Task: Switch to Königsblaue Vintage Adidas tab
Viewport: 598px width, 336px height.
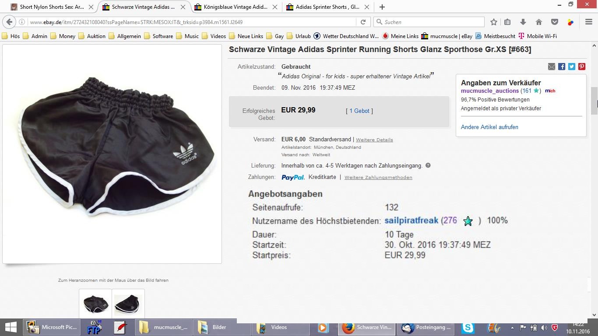Action: [235, 7]
